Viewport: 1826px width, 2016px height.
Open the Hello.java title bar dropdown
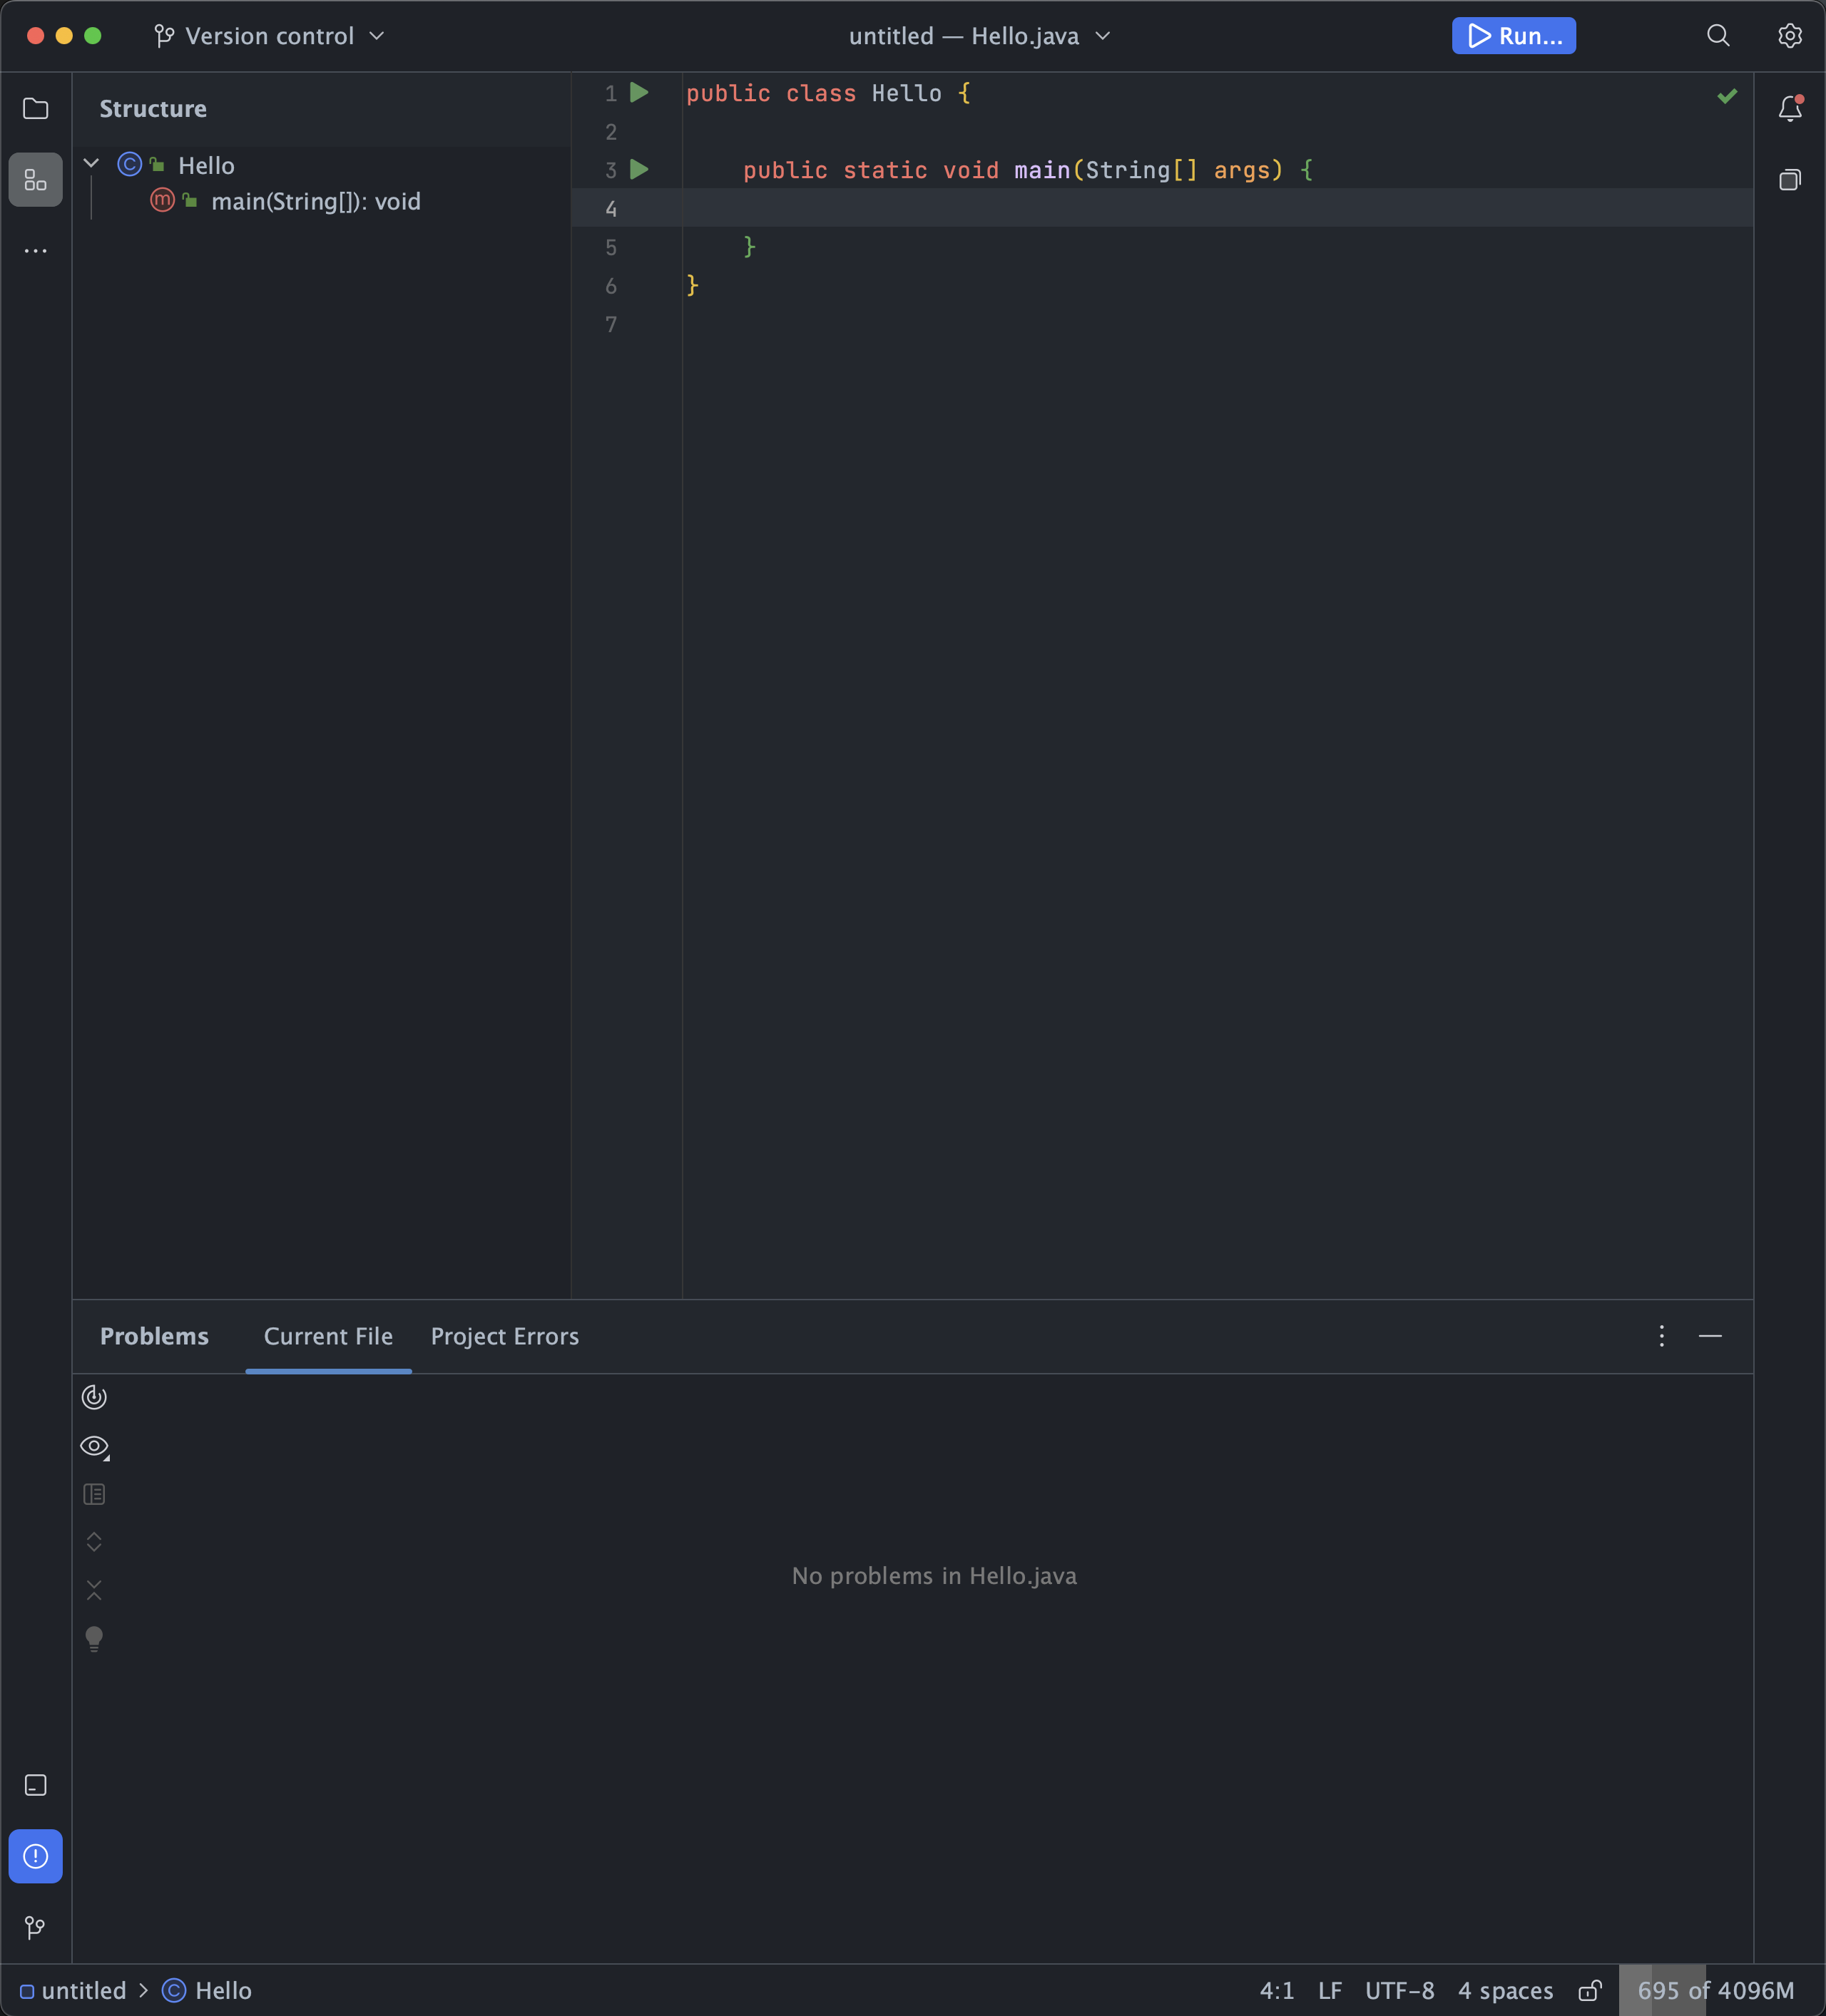point(1101,35)
